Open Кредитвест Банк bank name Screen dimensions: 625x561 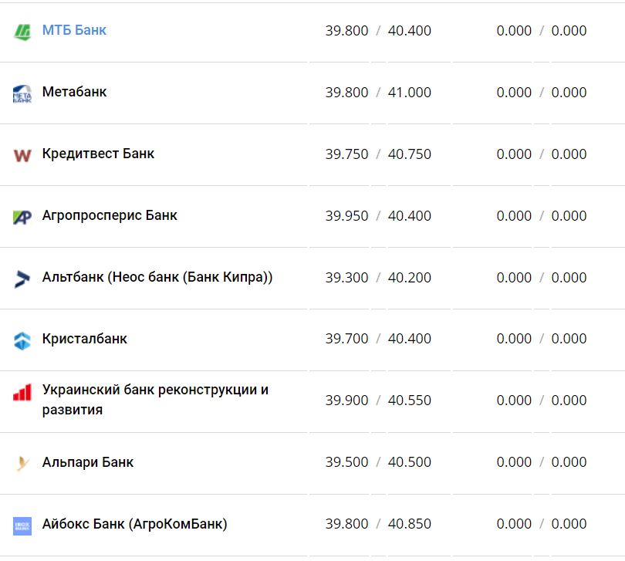pos(98,154)
